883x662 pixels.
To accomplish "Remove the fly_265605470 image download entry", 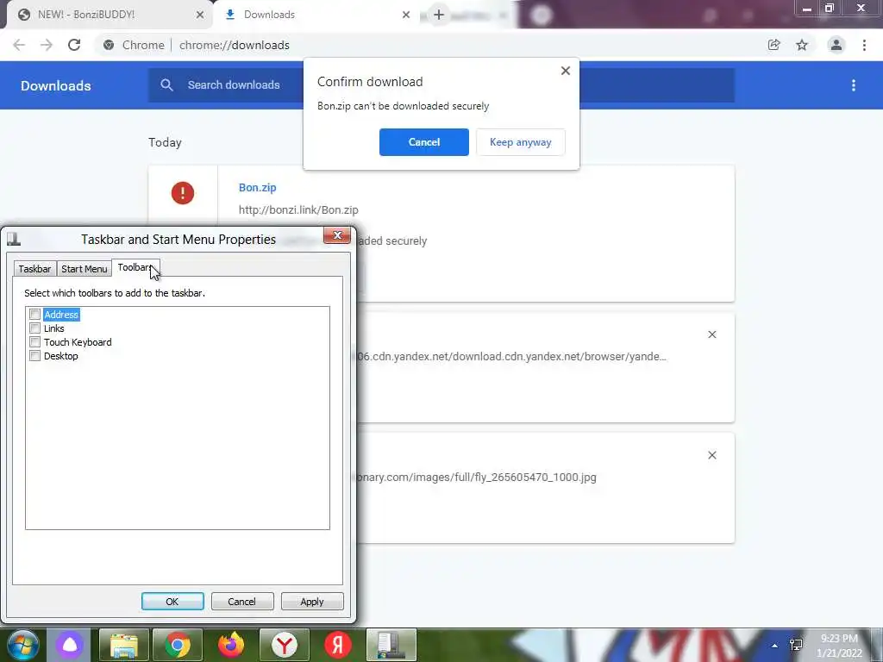I will pos(711,455).
